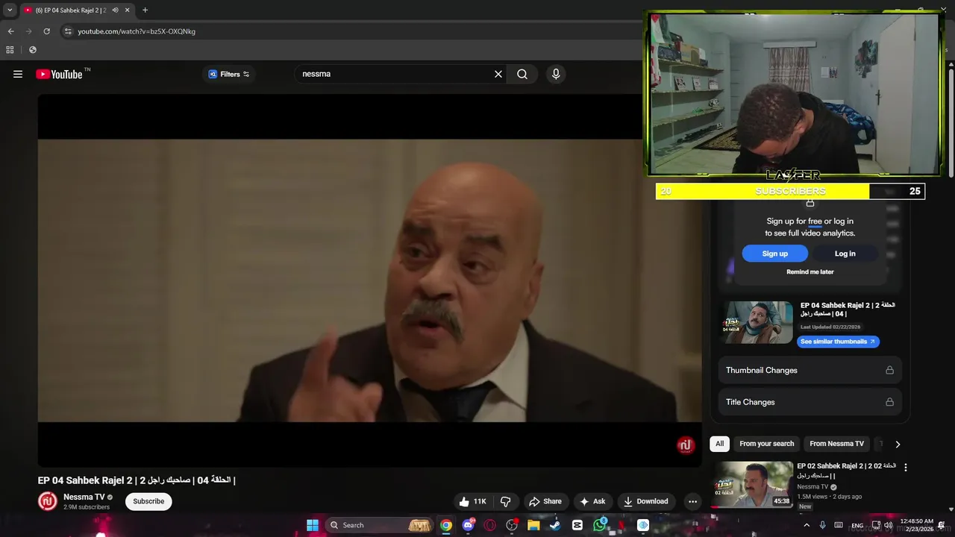The image size is (955, 537).
Task: Select the From your search chip
Action: (766, 444)
